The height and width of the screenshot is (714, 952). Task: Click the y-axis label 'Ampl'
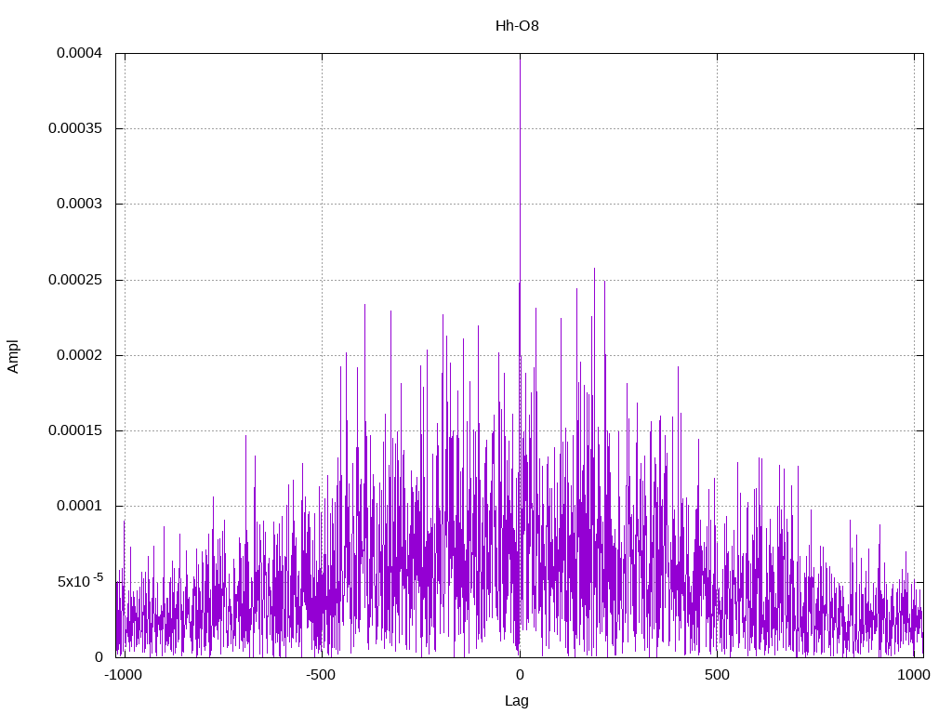pyautogui.click(x=13, y=356)
